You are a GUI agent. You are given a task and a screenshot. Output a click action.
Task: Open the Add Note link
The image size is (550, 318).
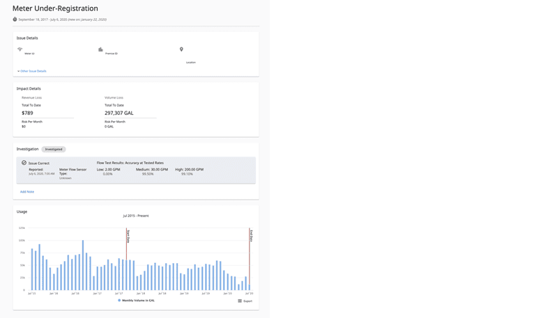27,192
